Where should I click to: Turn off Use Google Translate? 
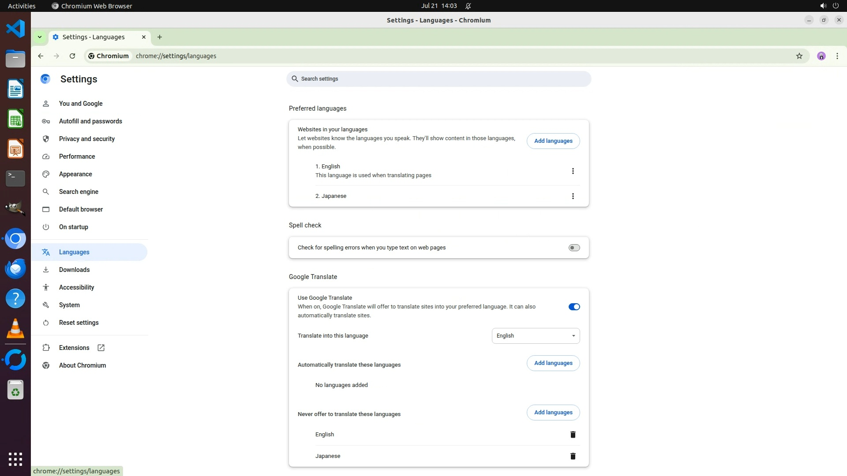pyautogui.click(x=574, y=307)
